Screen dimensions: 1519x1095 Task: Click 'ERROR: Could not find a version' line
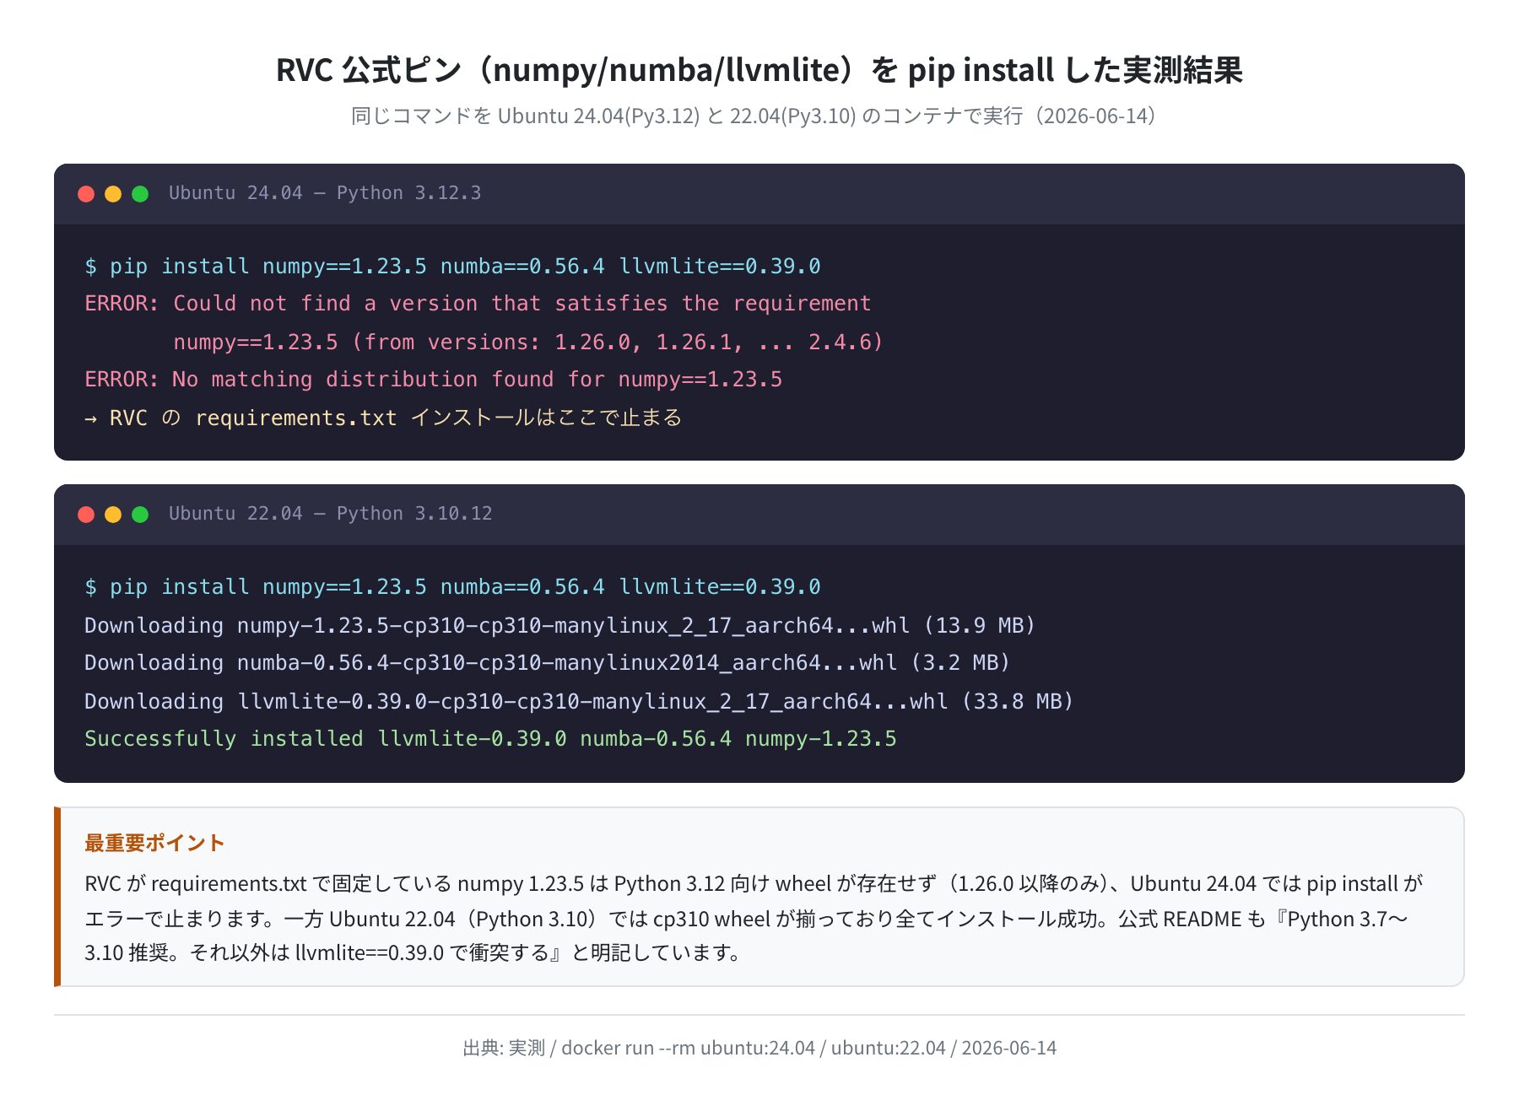click(478, 304)
